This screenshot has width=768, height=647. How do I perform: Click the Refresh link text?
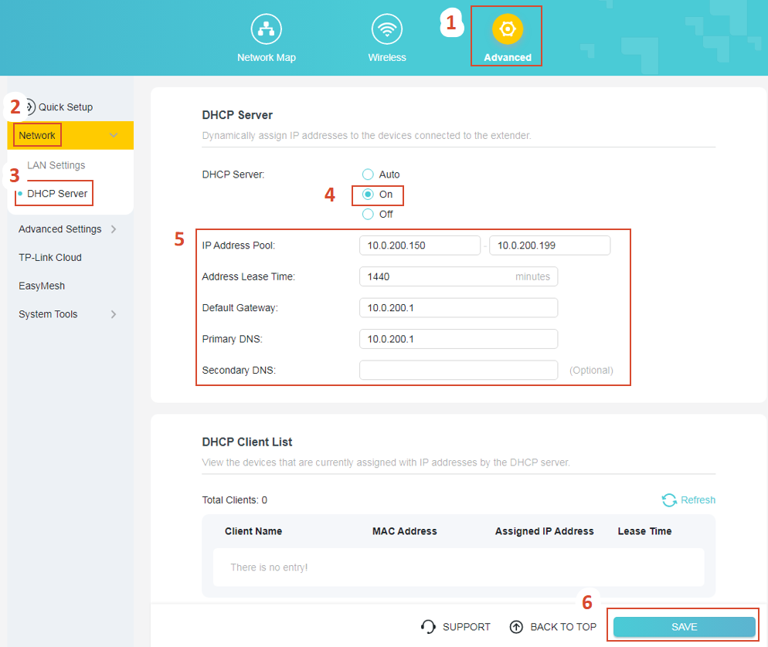coord(698,500)
